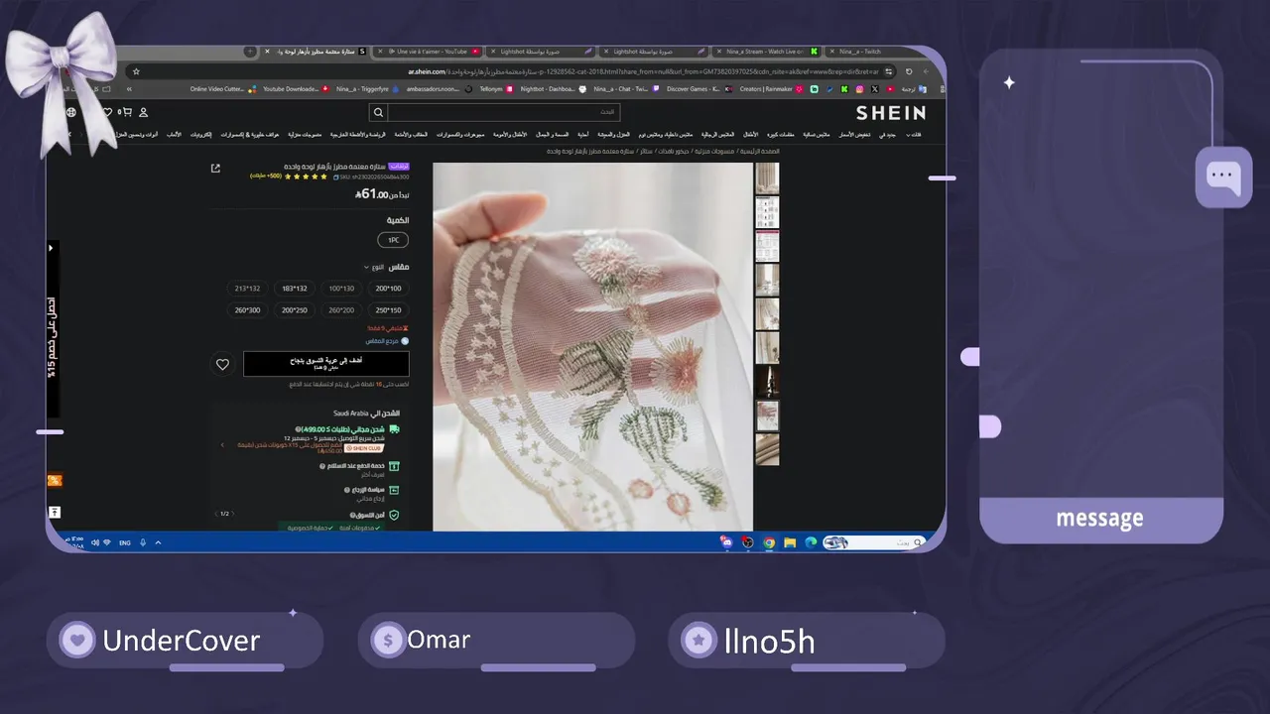Click the search magnifier icon

coord(378,113)
